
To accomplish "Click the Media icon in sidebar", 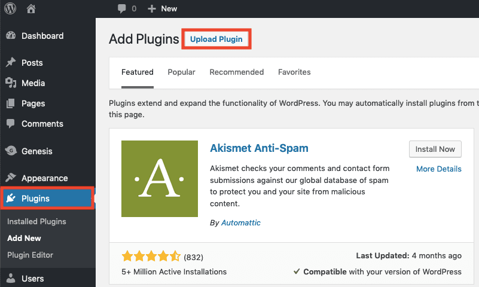I will click(11, 83).
